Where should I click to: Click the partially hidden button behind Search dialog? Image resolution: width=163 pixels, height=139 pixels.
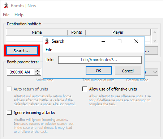coord(151,51)
